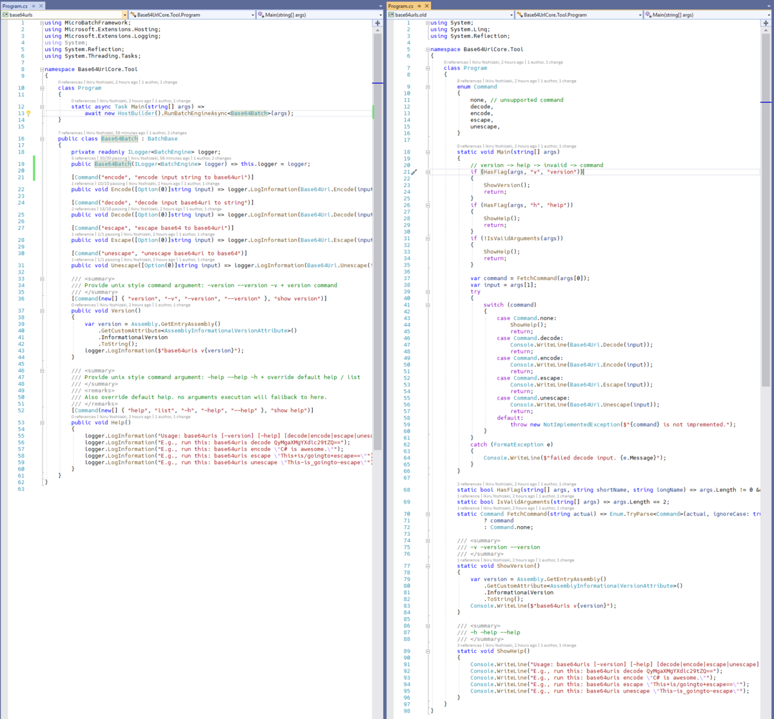Click the split editor handle in left pane
The image size is (774, 719).
[x=377, y=23]
